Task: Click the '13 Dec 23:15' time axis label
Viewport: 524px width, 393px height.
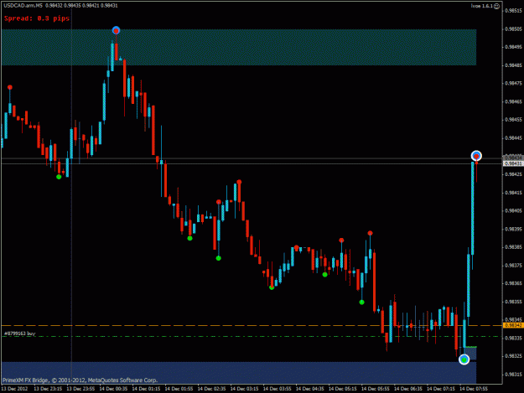Action: coord(48,389)
